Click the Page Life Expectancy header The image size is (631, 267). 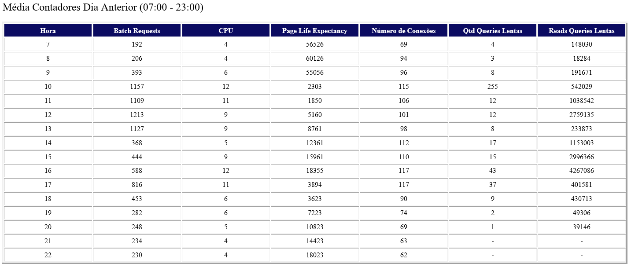tap(315, 31)
